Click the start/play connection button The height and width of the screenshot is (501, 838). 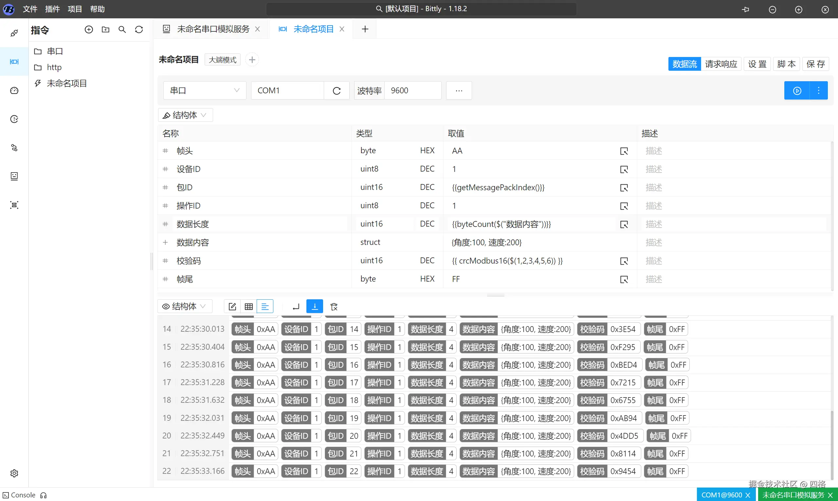click(x=797, y=90)
